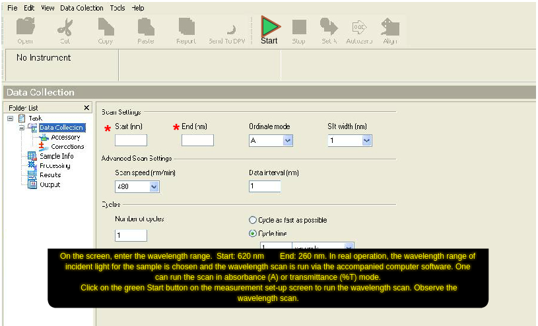Image resolution: width=538 pixels, height=326 pixels.
Task: Open the Ordinate mode dropdown
Action: pyautogui.click(x=288, y=140)
